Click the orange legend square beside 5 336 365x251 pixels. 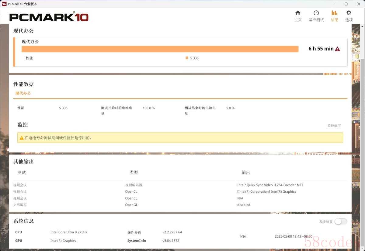[187, 58]
